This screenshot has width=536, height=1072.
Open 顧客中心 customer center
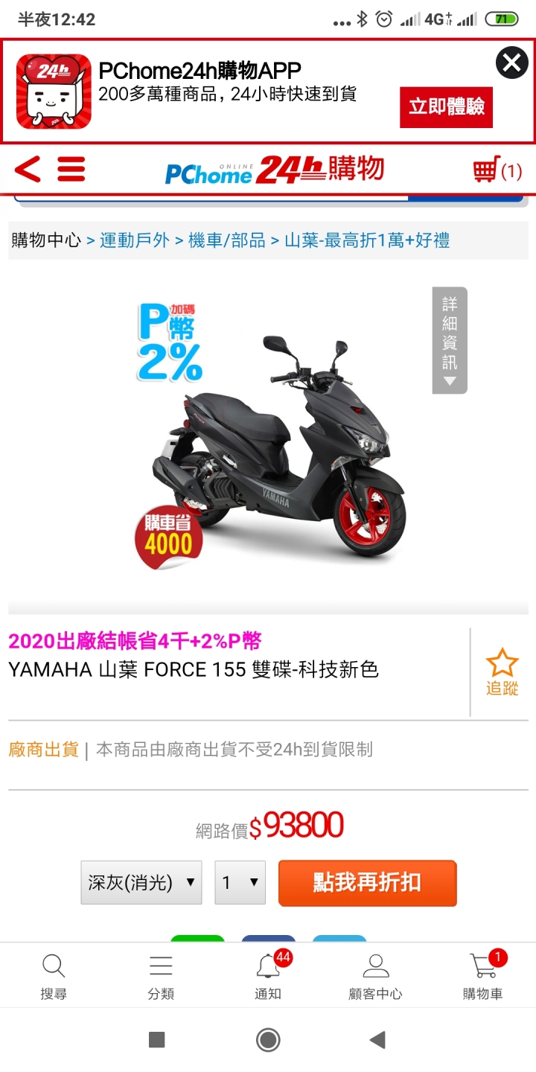tap(375, 976)
